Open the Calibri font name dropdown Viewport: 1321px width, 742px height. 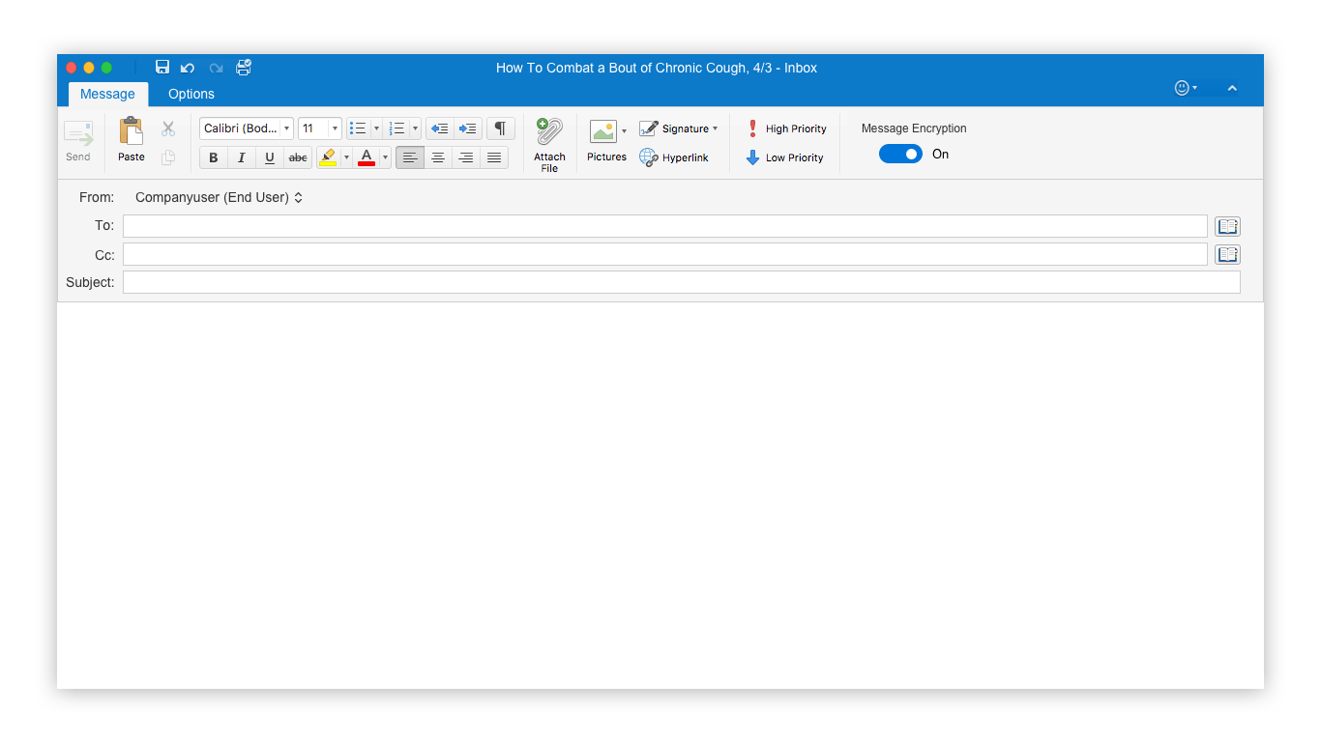(x=286, y=128)
